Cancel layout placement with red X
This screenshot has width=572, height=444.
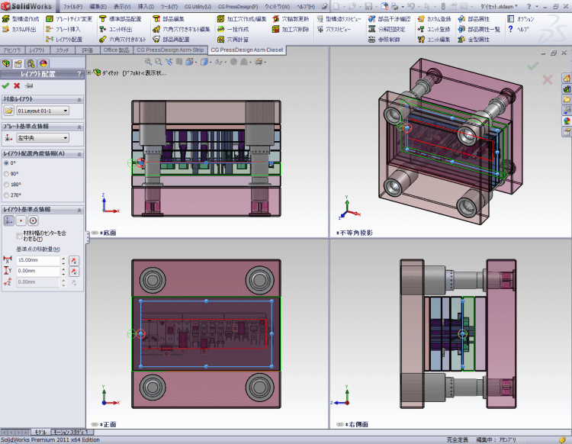17,85
